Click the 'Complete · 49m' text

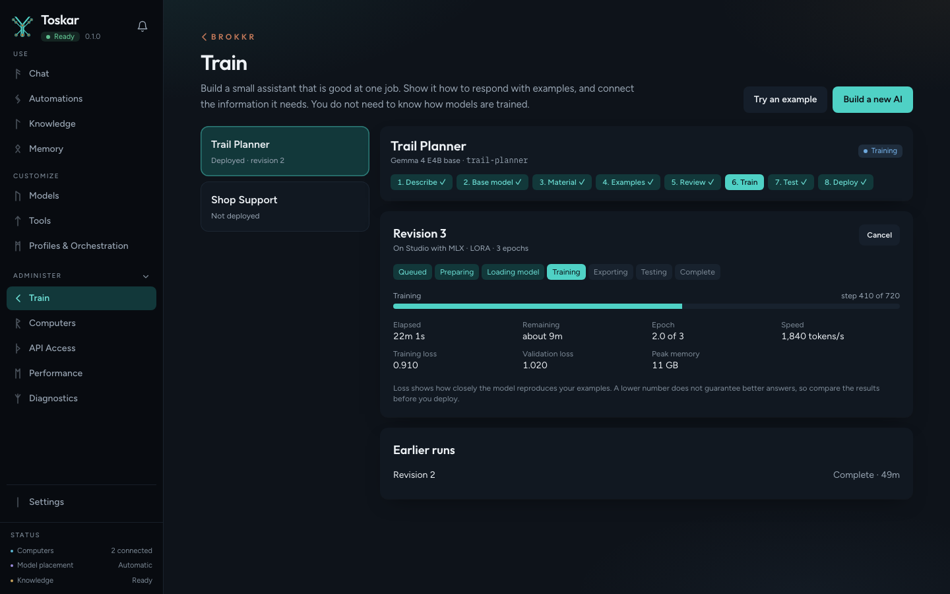tap(866, 475)
